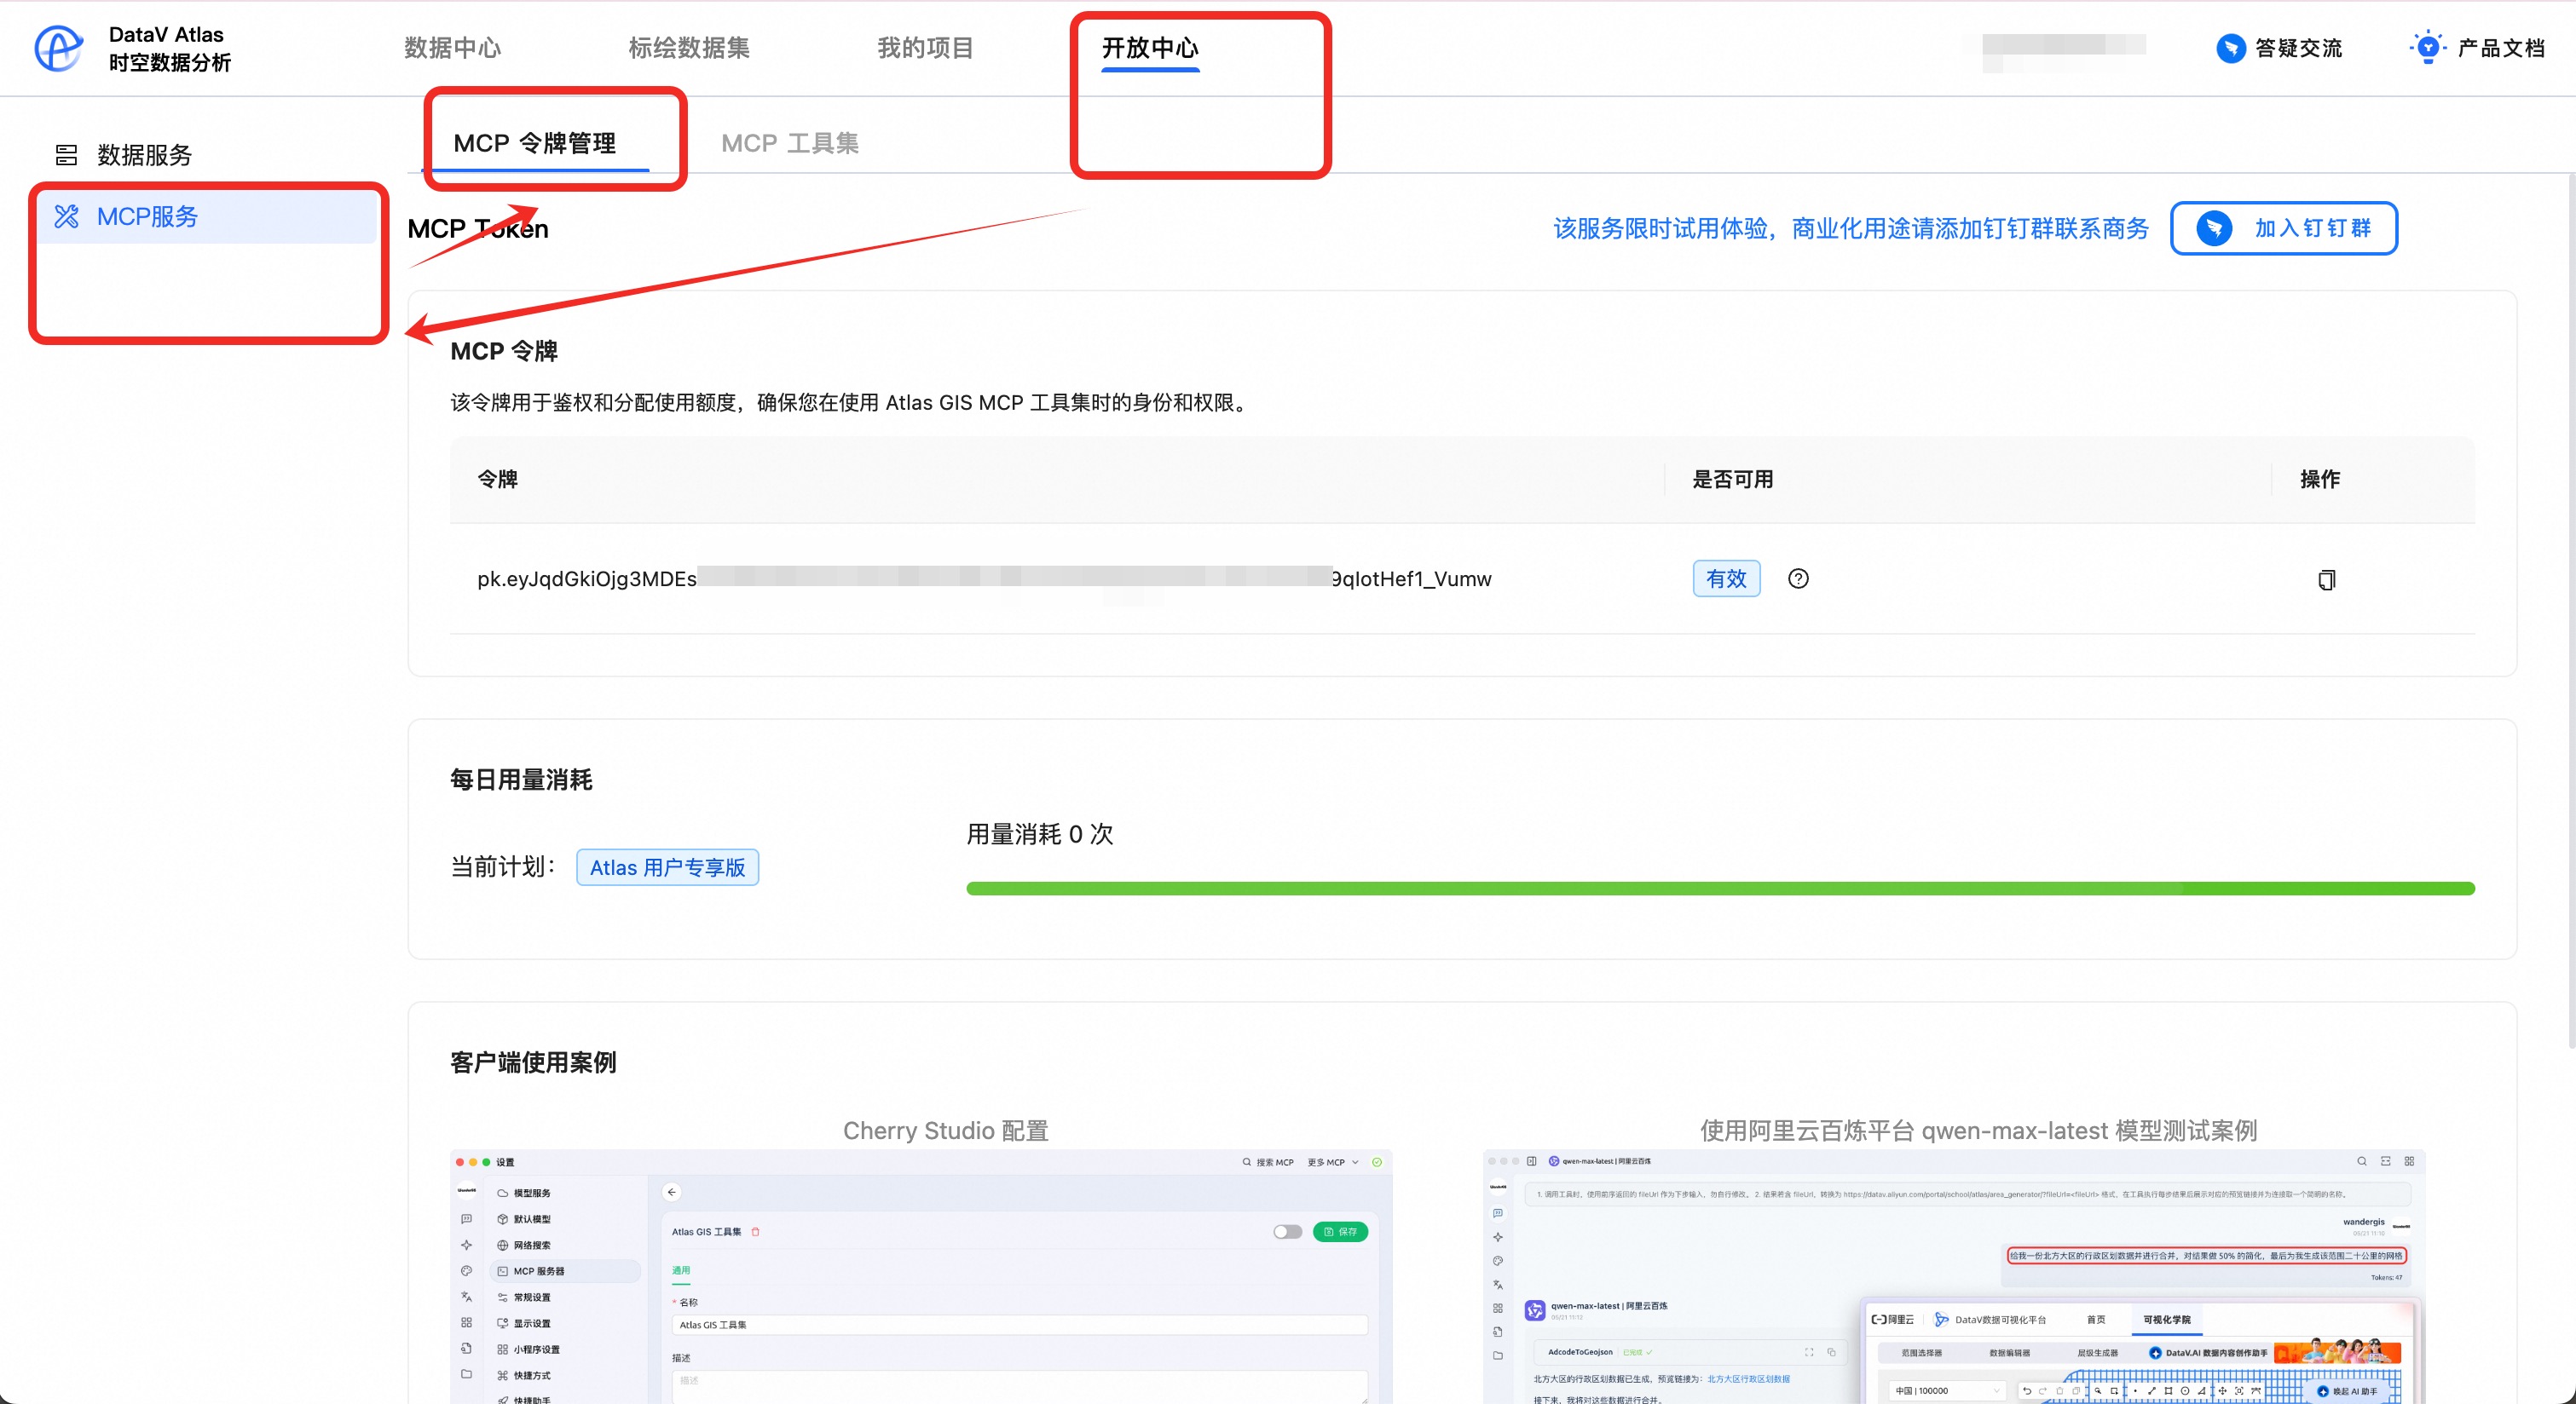The height and width of the screenshot is (1404, 2576).
Task: Click the DataV Atlas logo icon
Action: [x=58, y=48]
